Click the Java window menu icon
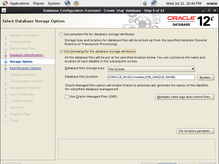219x164 pixels. coord(4,10)
